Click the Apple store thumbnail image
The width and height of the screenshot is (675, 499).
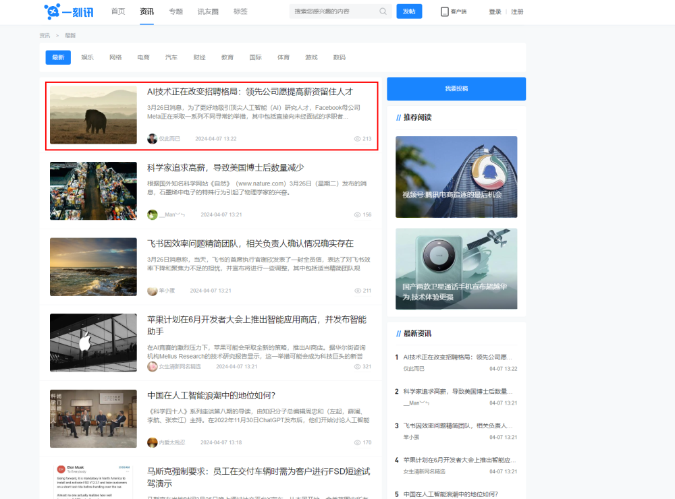(93, 343)
